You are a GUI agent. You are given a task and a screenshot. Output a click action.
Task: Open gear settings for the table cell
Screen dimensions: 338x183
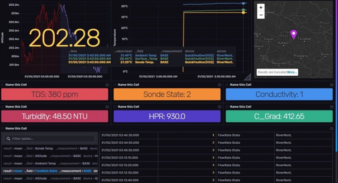[332, 128]
